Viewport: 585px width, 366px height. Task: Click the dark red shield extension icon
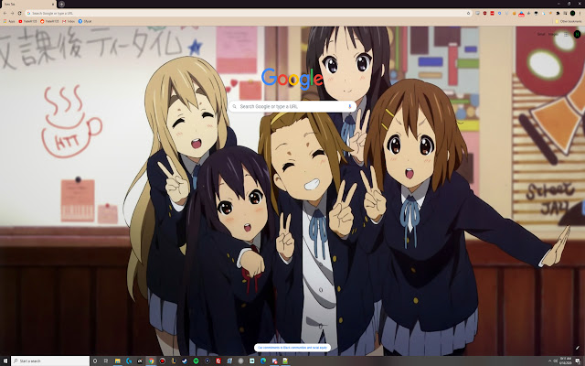point(484,13)
